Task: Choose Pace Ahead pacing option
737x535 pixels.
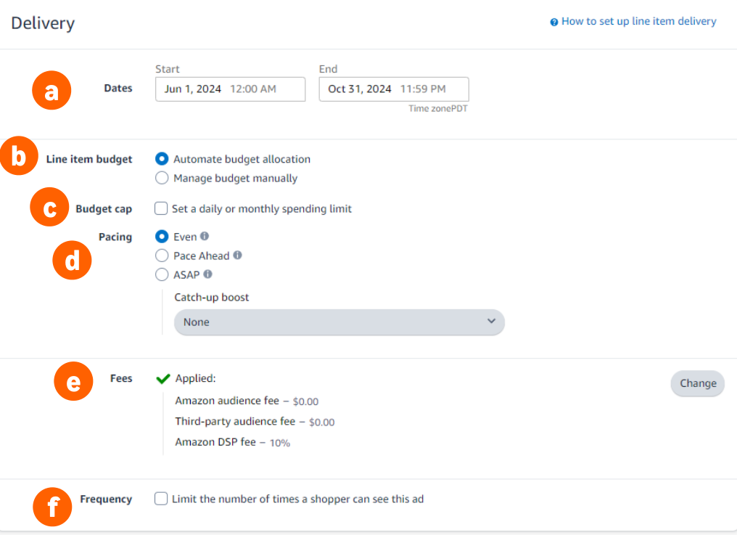Action: 162,256
